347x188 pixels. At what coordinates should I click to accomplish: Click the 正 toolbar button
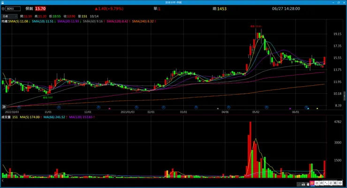[331, 183]
